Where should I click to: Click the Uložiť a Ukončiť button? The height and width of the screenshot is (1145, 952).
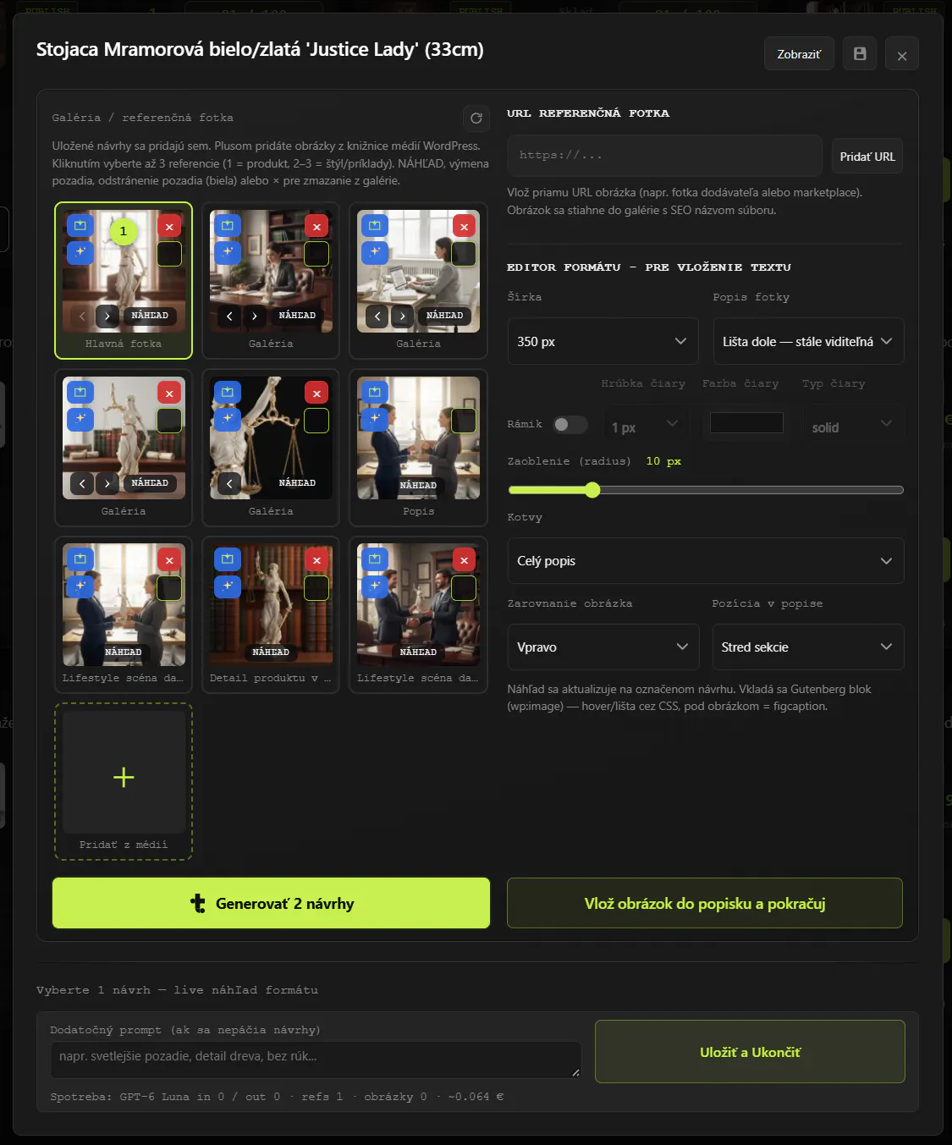(x=750, y=1052)
